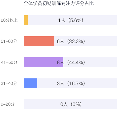Click the 3人（16.7%）value text
Screen dimensions: 117x117
pos(71,83)
